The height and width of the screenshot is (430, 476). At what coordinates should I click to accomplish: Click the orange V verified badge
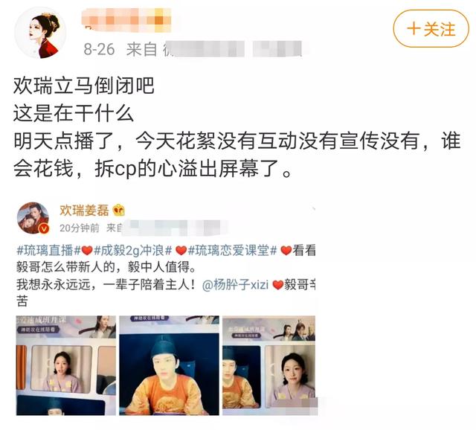[x=44, y=228]
